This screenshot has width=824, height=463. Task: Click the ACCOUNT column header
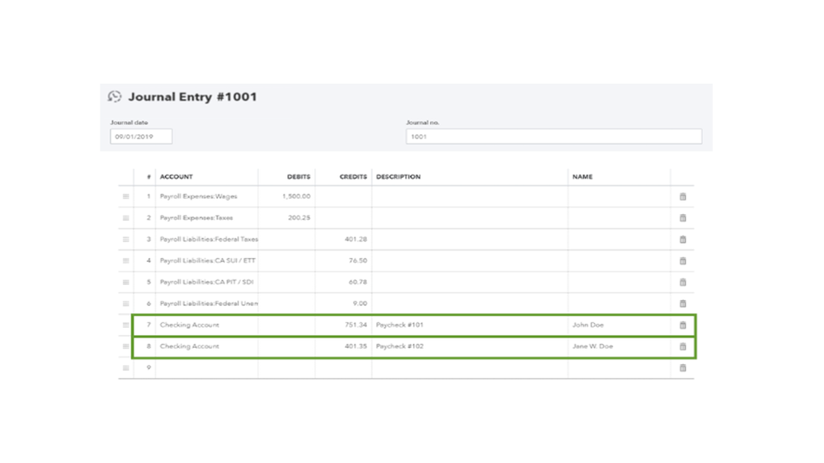[177, 177]
